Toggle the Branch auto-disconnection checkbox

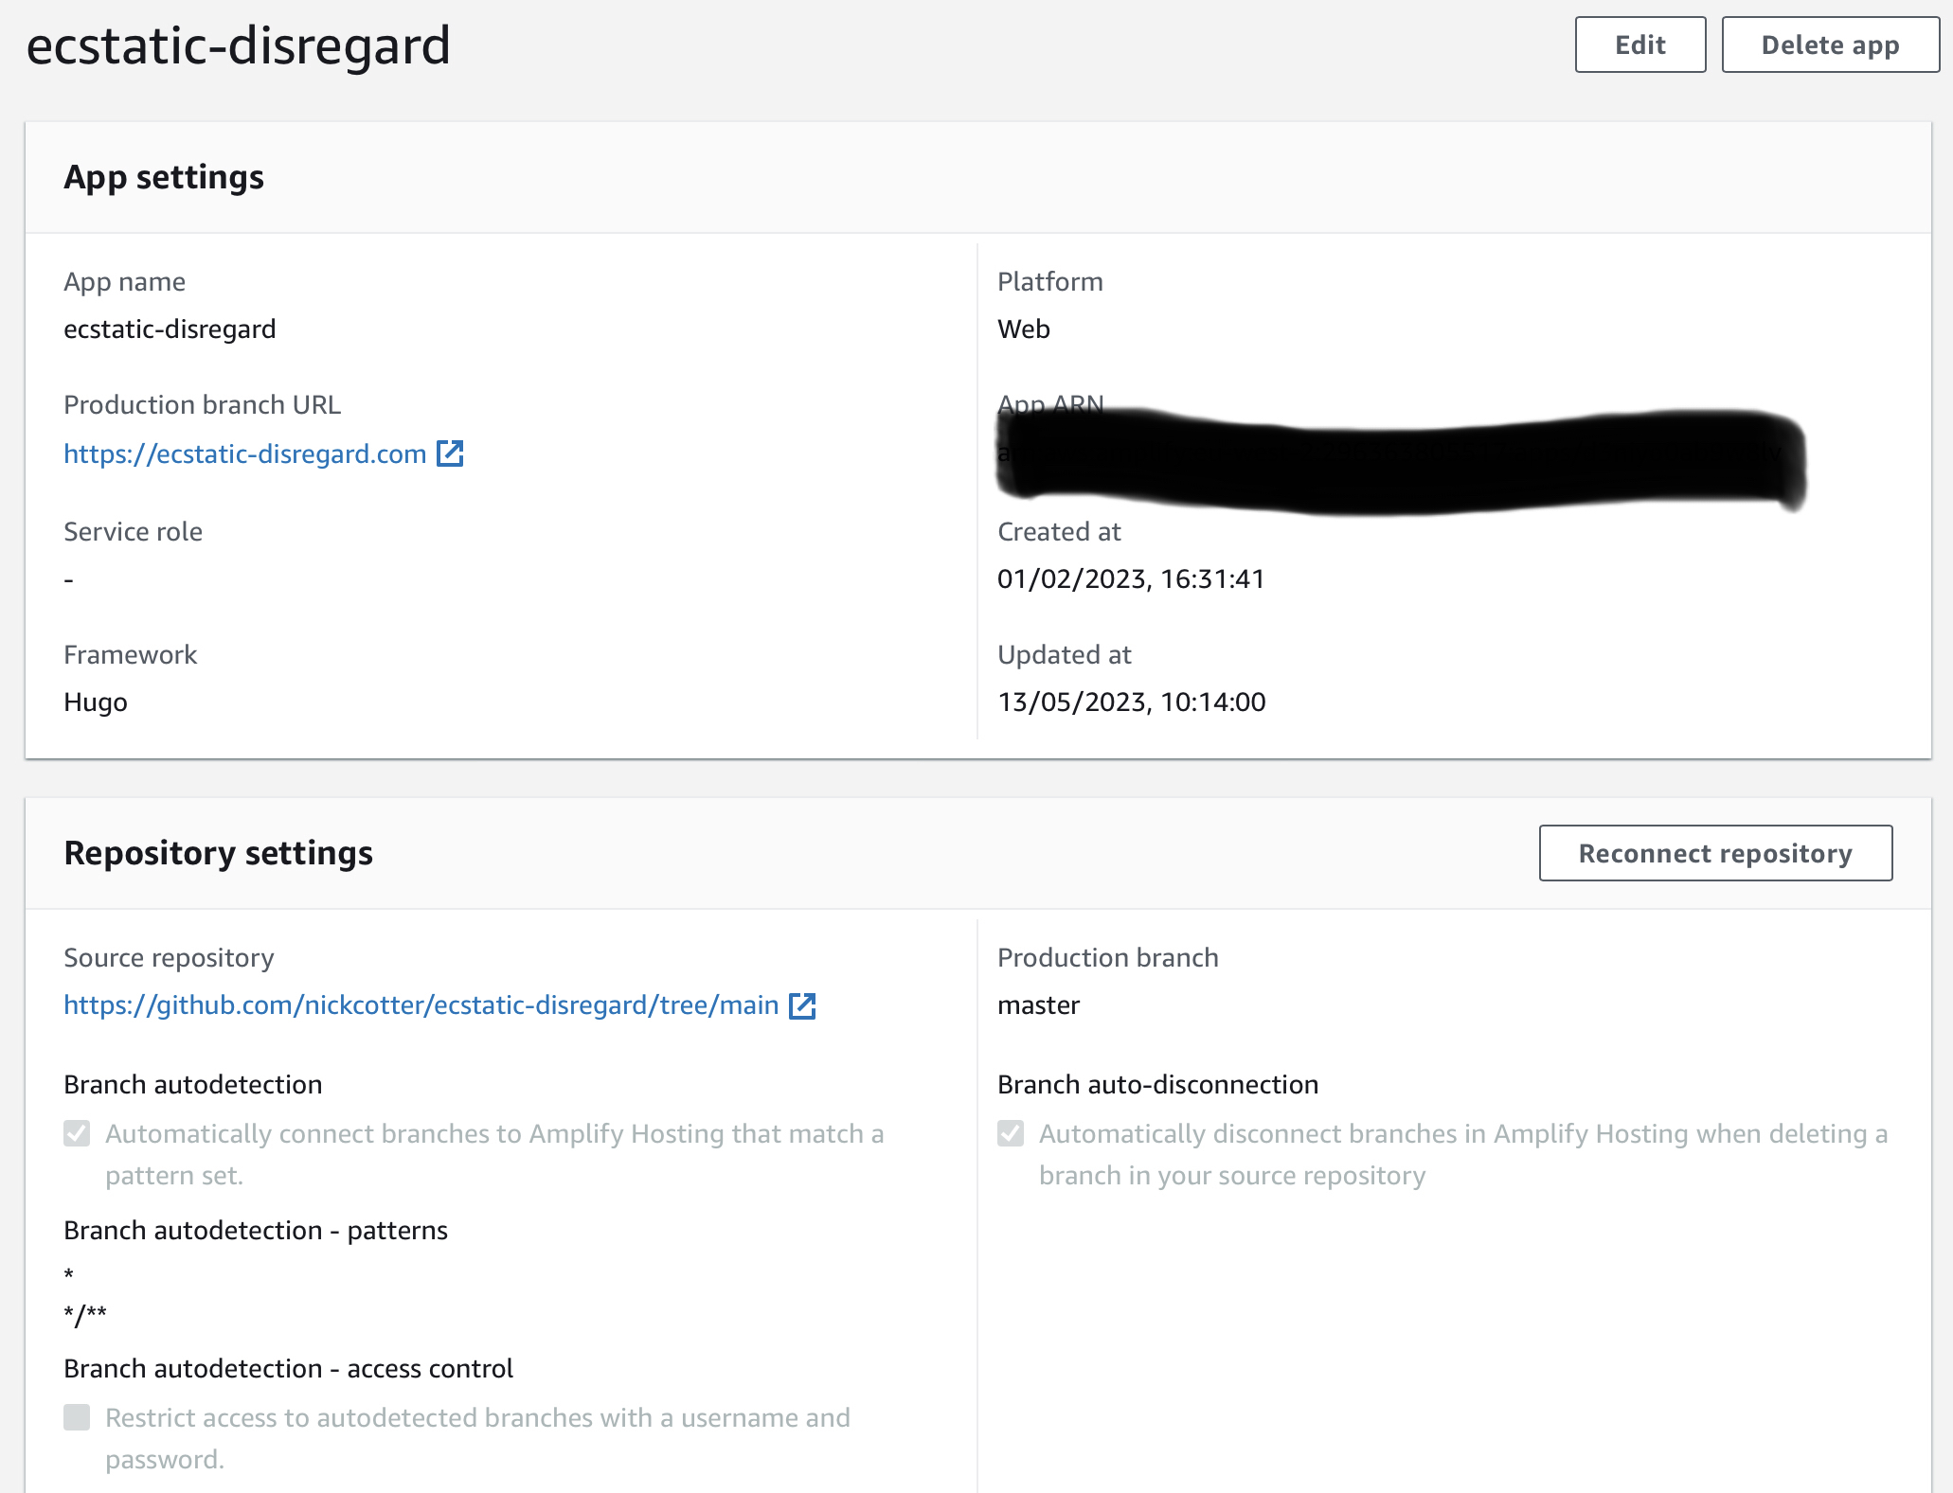pos(1011,1133)
